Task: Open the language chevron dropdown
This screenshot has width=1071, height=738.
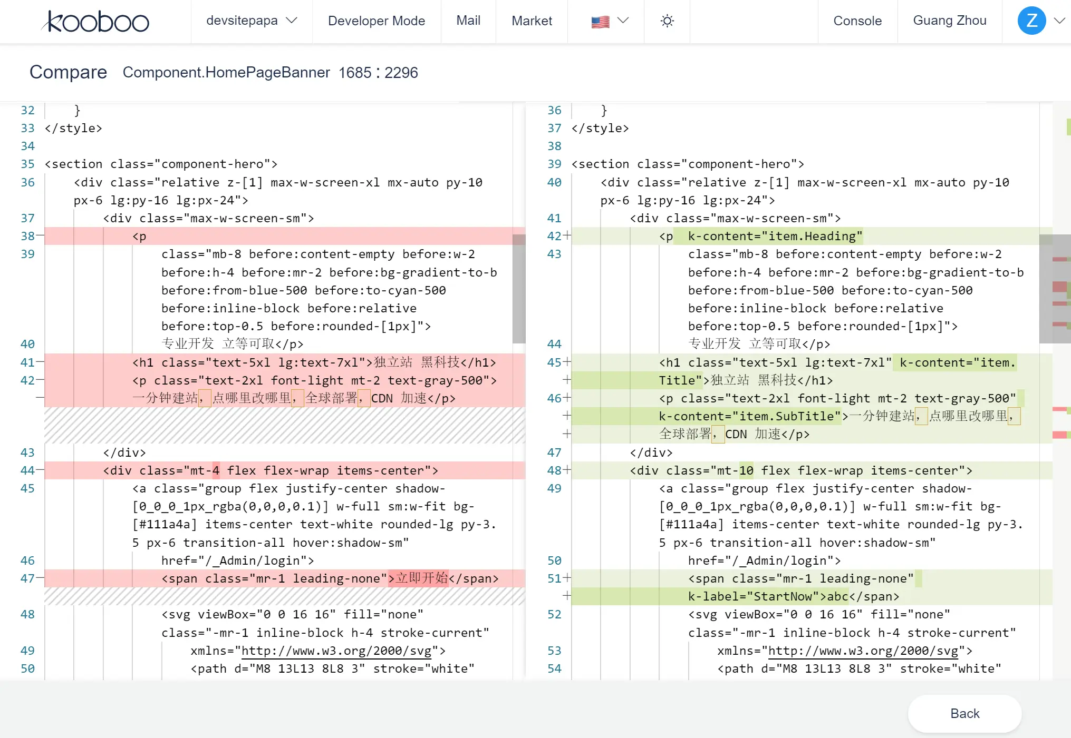Action: click(623, 21)
